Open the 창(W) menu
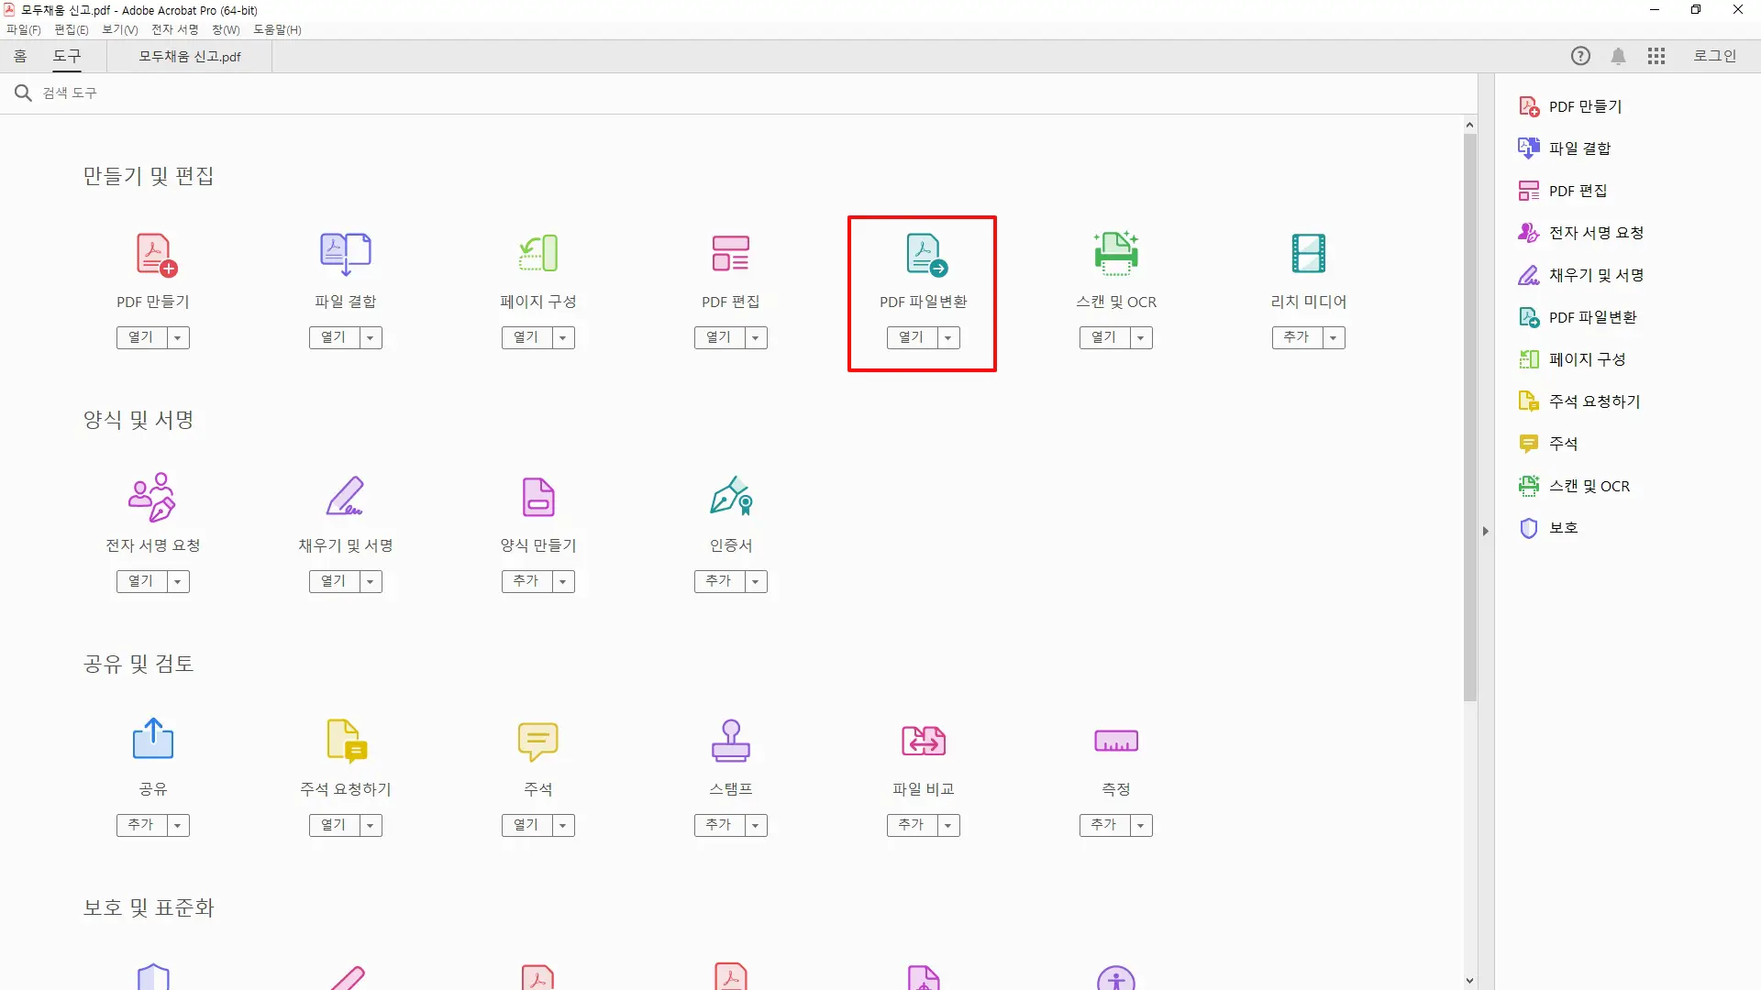Viewport: 1761px width, 990px height. pos(226,30)
